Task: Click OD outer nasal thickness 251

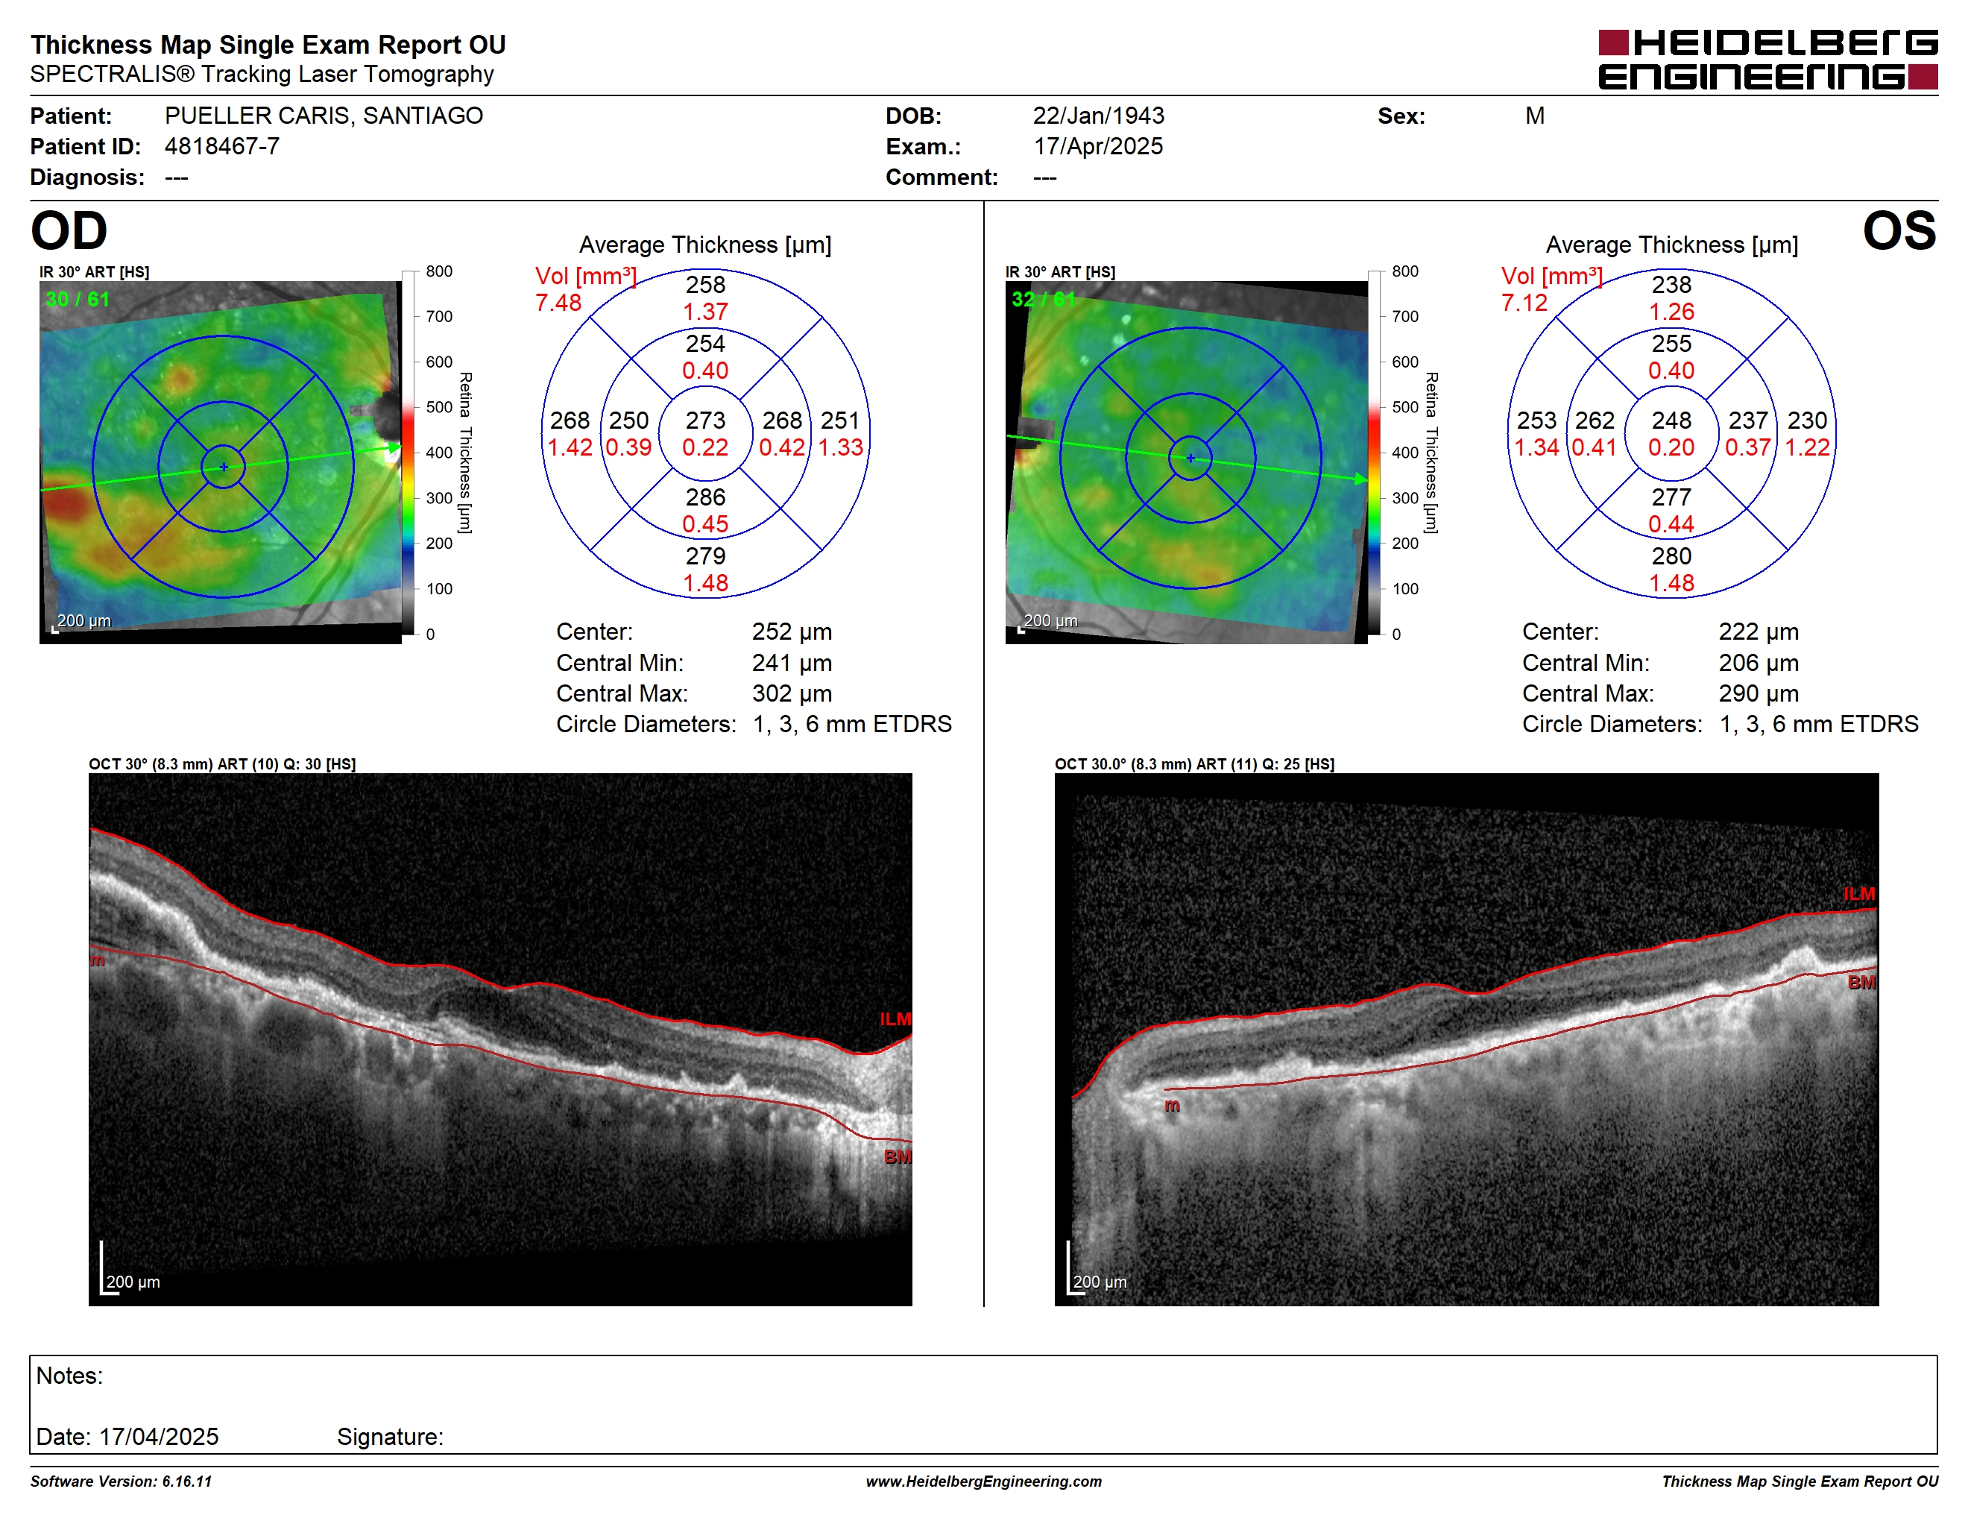Action: click(x=840, y=421)
